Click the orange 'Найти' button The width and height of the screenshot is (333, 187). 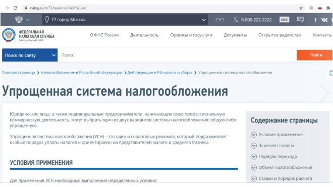click(x=314, y=55)
